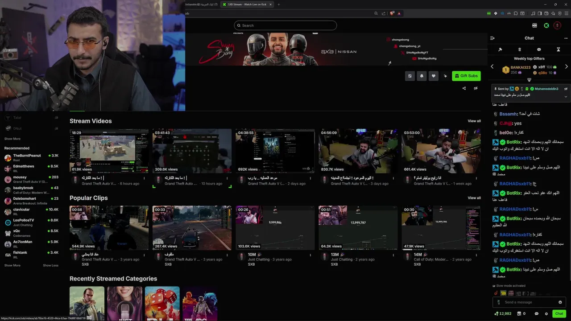Screen dimensions: 571x321
Task: Open the emoji picker in message box
Action: tap(560, 302)
